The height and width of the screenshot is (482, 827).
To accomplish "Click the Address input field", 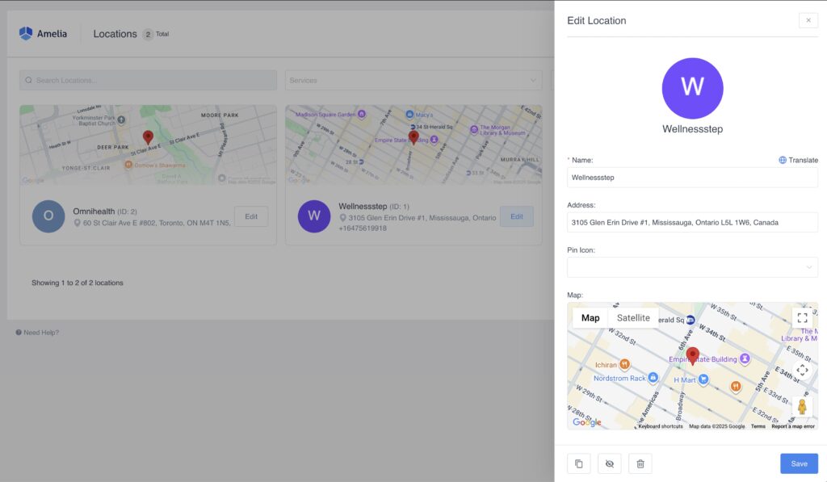I will point(692,222).
